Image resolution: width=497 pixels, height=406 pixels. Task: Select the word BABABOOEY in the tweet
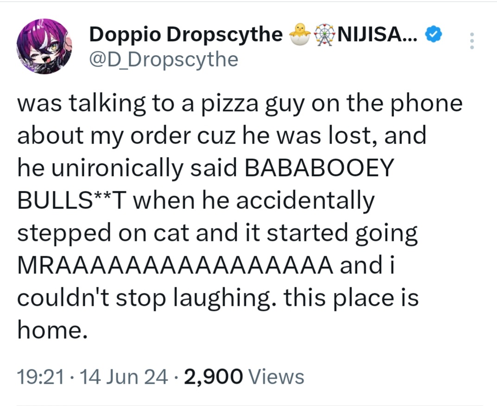(319, 168)
